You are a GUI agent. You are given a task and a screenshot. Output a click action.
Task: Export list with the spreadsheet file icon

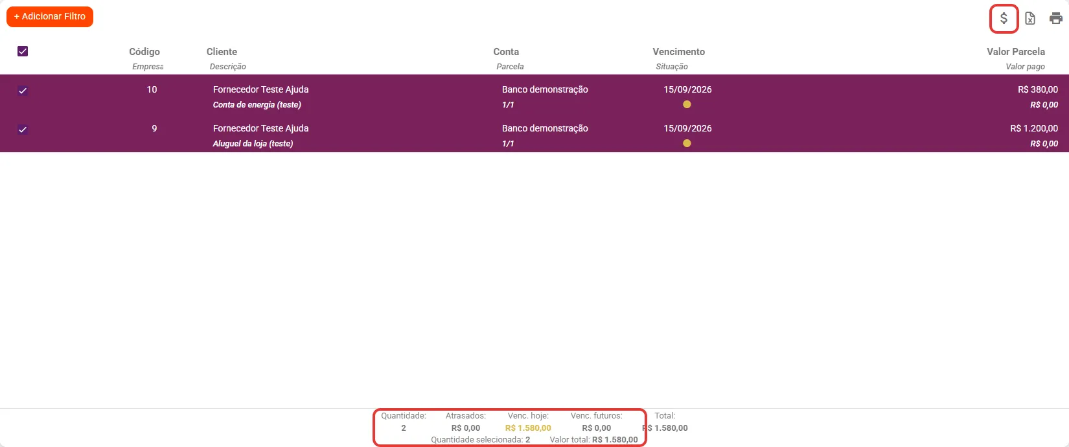point(1030,18)
